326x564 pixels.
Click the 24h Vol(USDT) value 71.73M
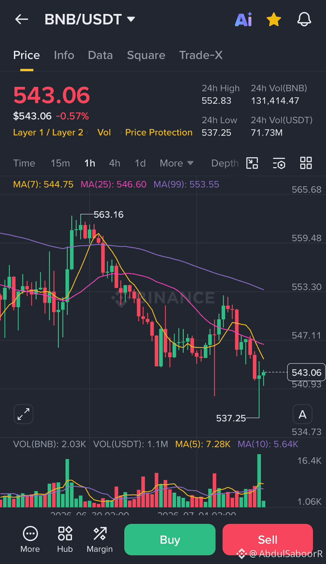coord(267,133)
